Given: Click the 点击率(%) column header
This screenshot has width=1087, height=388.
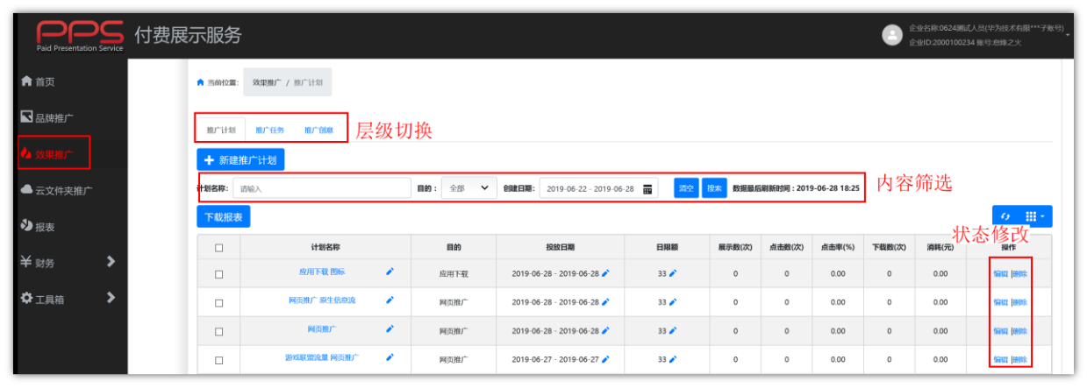Looking at the screenshot, I should tap(838, 248).
